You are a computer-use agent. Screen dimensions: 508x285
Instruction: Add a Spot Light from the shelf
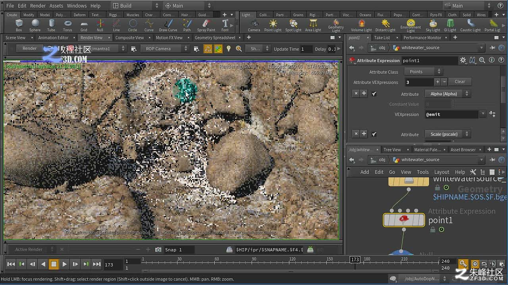(293, 25)
